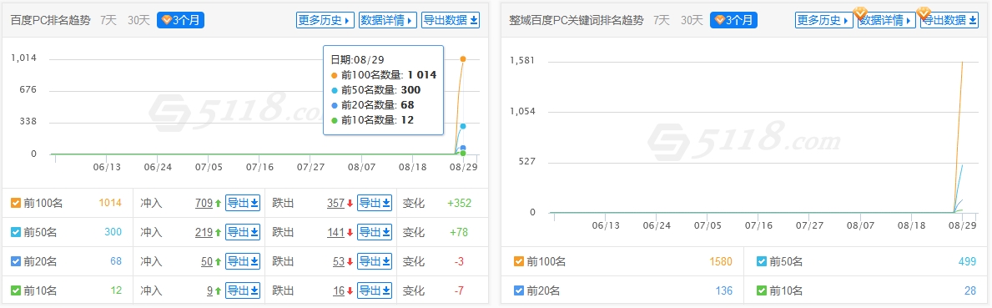Expand 更多历史 in the whole-domain panel
This screenshot has width=992, height=308.
823,20
